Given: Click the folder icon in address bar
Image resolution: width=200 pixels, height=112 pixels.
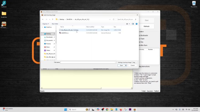Looking at the screenshot, I should tap(57, 19).
